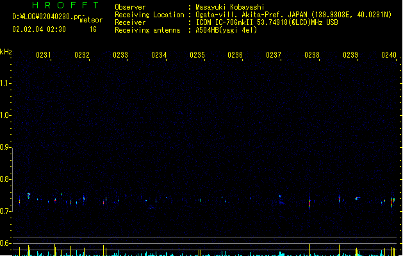Click the 0235 time marker
Screen dimensions: 403x256
197,55
